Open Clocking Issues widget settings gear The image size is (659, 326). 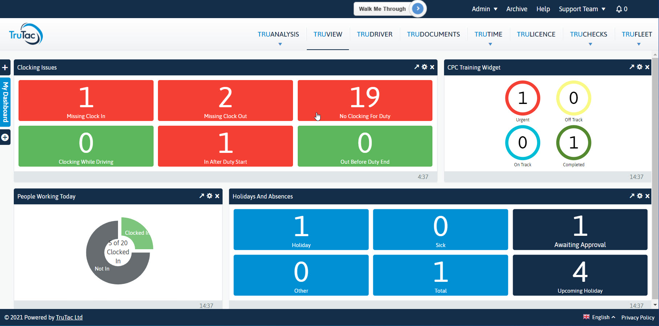click(x=424, y=67)
